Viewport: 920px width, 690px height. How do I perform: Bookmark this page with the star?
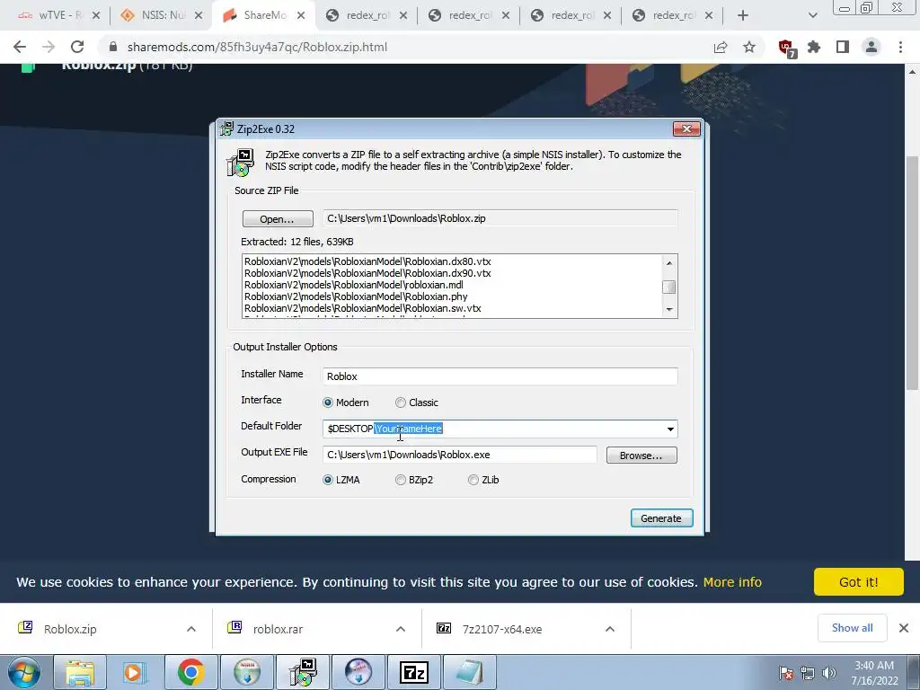point(749,47)
